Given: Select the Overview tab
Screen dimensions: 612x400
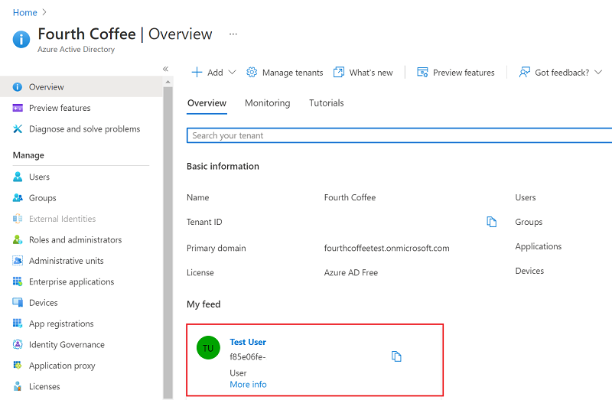Looking at the screenshot, I should click(x=207, y=103).
